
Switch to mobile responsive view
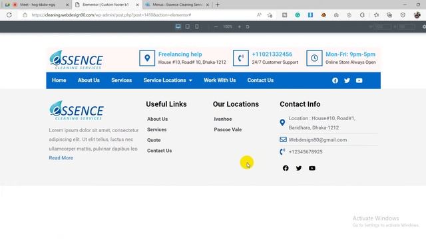tap(197, 27)
